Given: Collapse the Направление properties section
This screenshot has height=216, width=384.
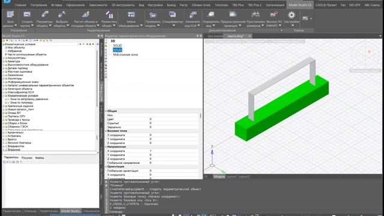Looking at the screenshot, I should pyautogui.click(x=106, y=147).
